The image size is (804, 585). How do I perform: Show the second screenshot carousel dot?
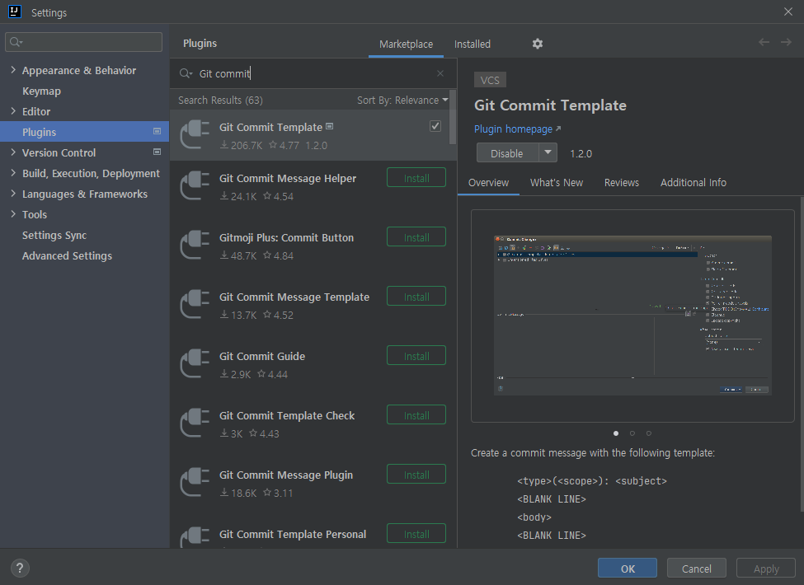[x=632, y=433]
